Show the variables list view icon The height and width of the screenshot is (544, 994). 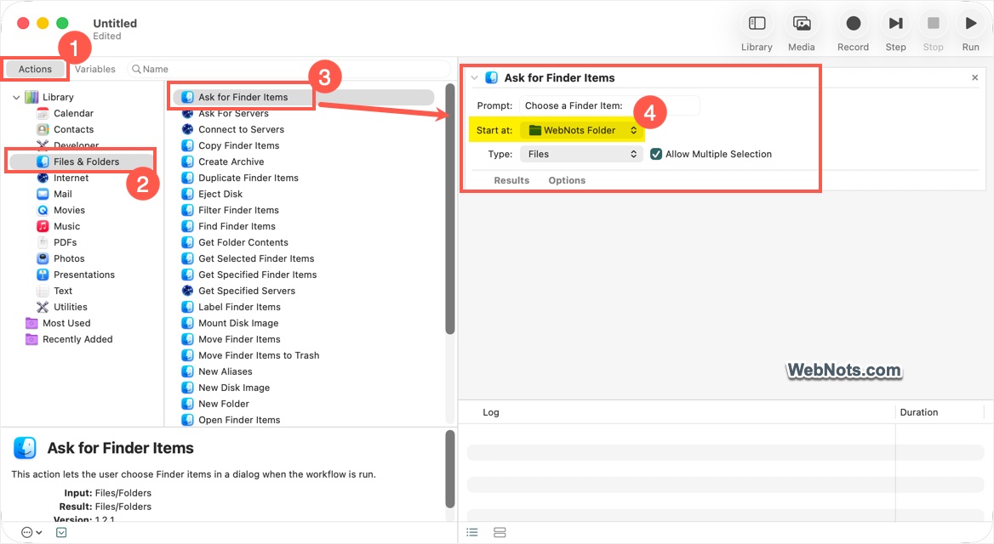pyautogui.click(x=500, y=533)
